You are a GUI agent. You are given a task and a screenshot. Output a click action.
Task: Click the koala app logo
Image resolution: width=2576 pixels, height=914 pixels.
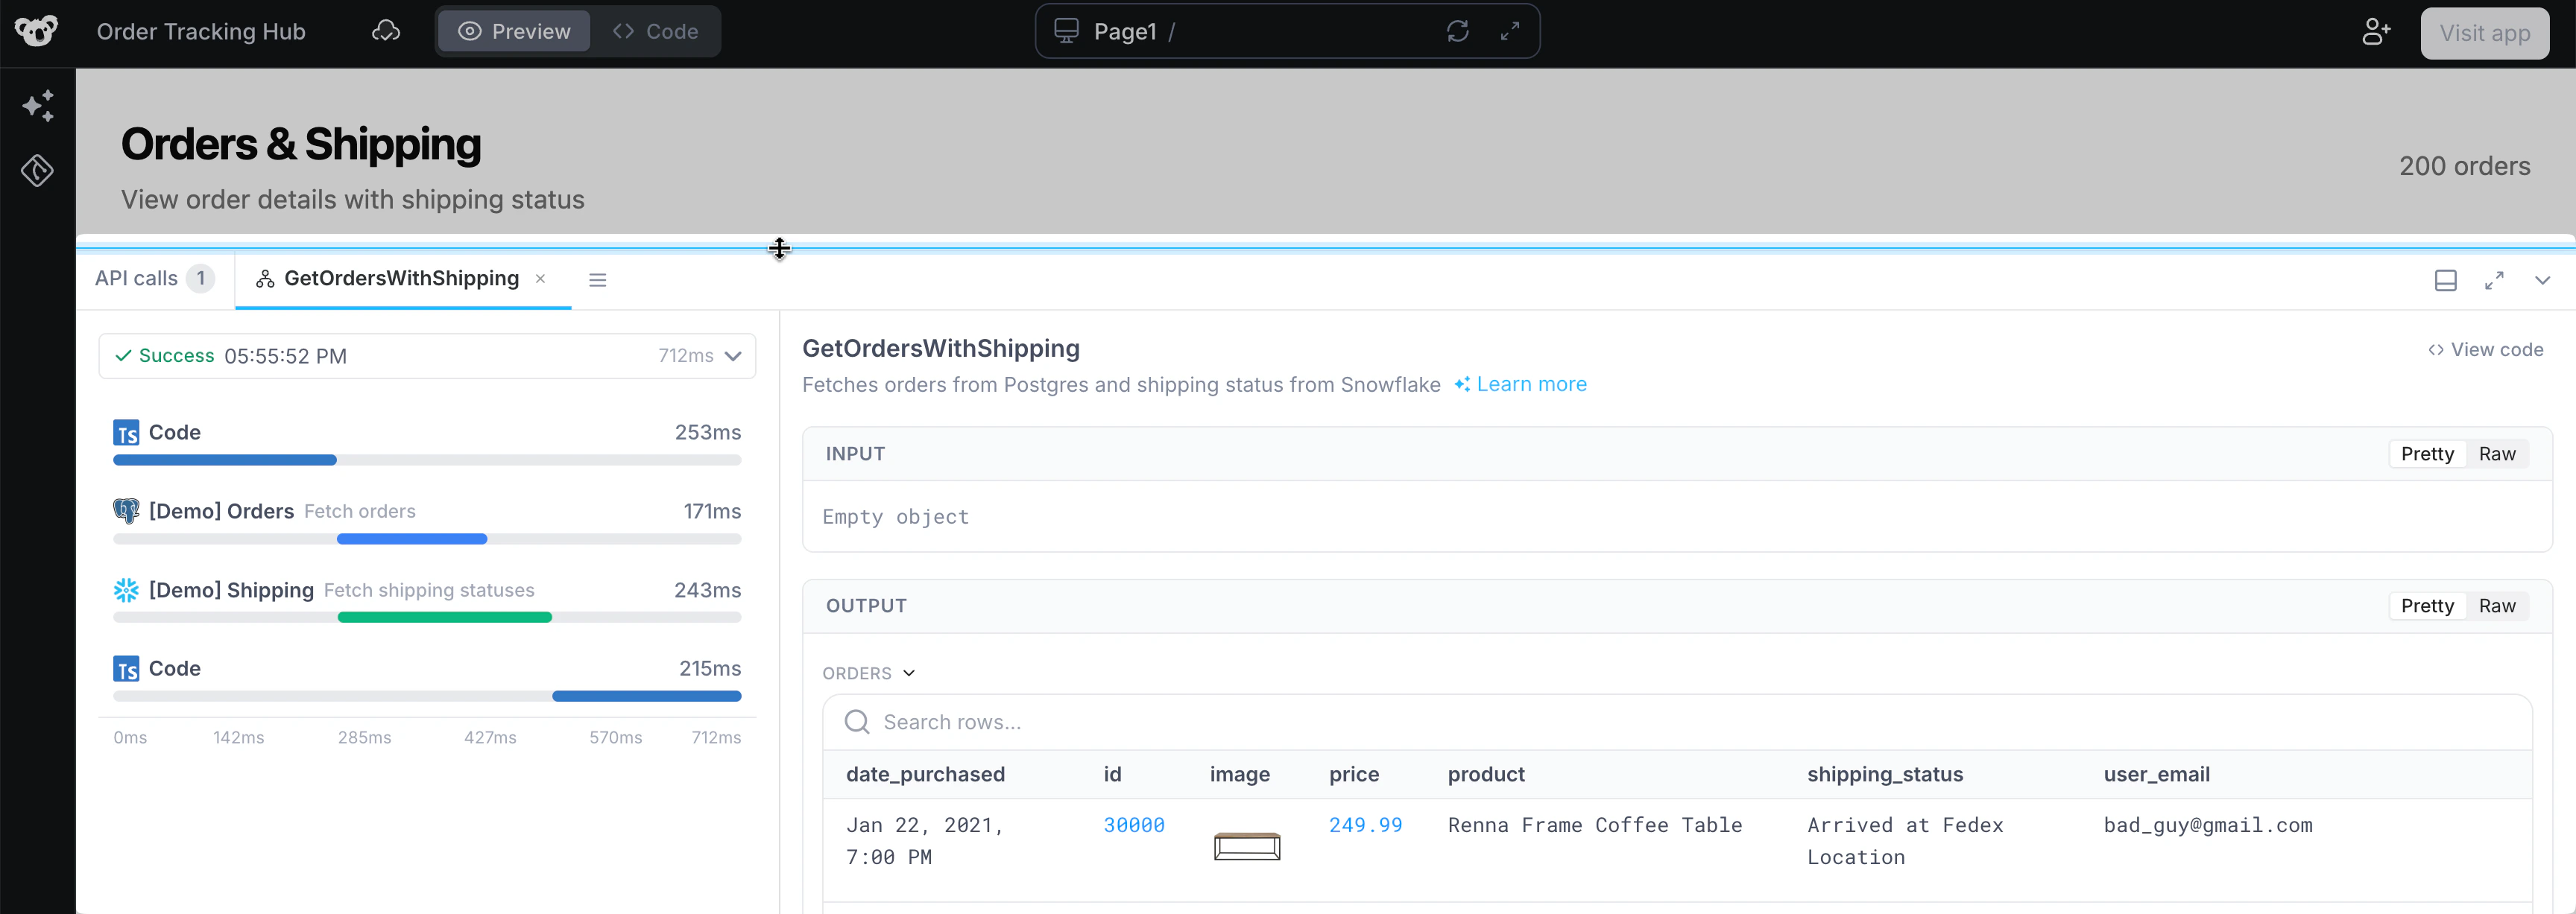37,31
